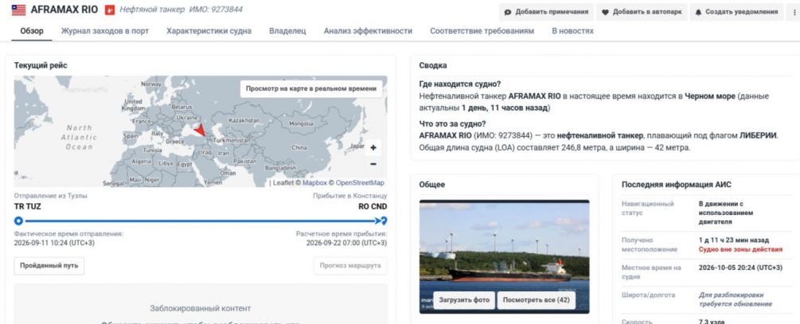Switch to Характеристики судна tab

click(209, 30)
